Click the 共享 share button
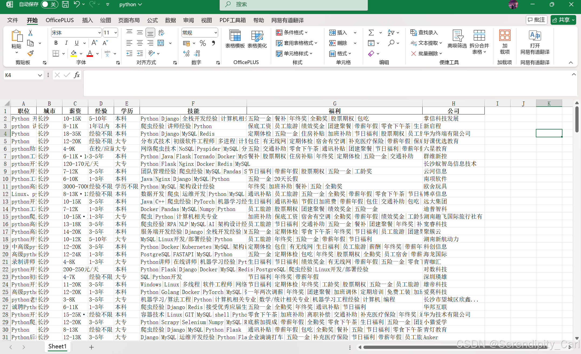The height and width of the screenshot is (354, 581). pyautogui.click(x=563, y=20)
